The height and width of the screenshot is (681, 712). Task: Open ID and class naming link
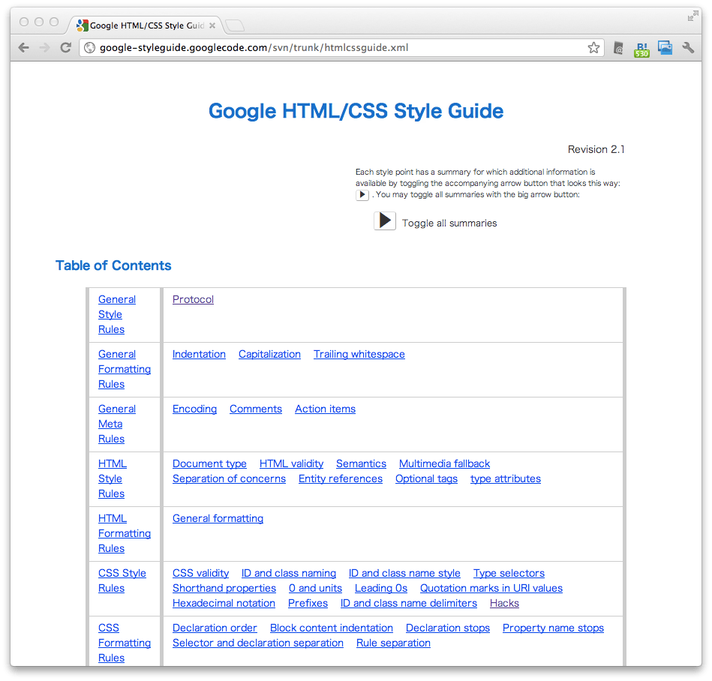[x=289, y=573]
